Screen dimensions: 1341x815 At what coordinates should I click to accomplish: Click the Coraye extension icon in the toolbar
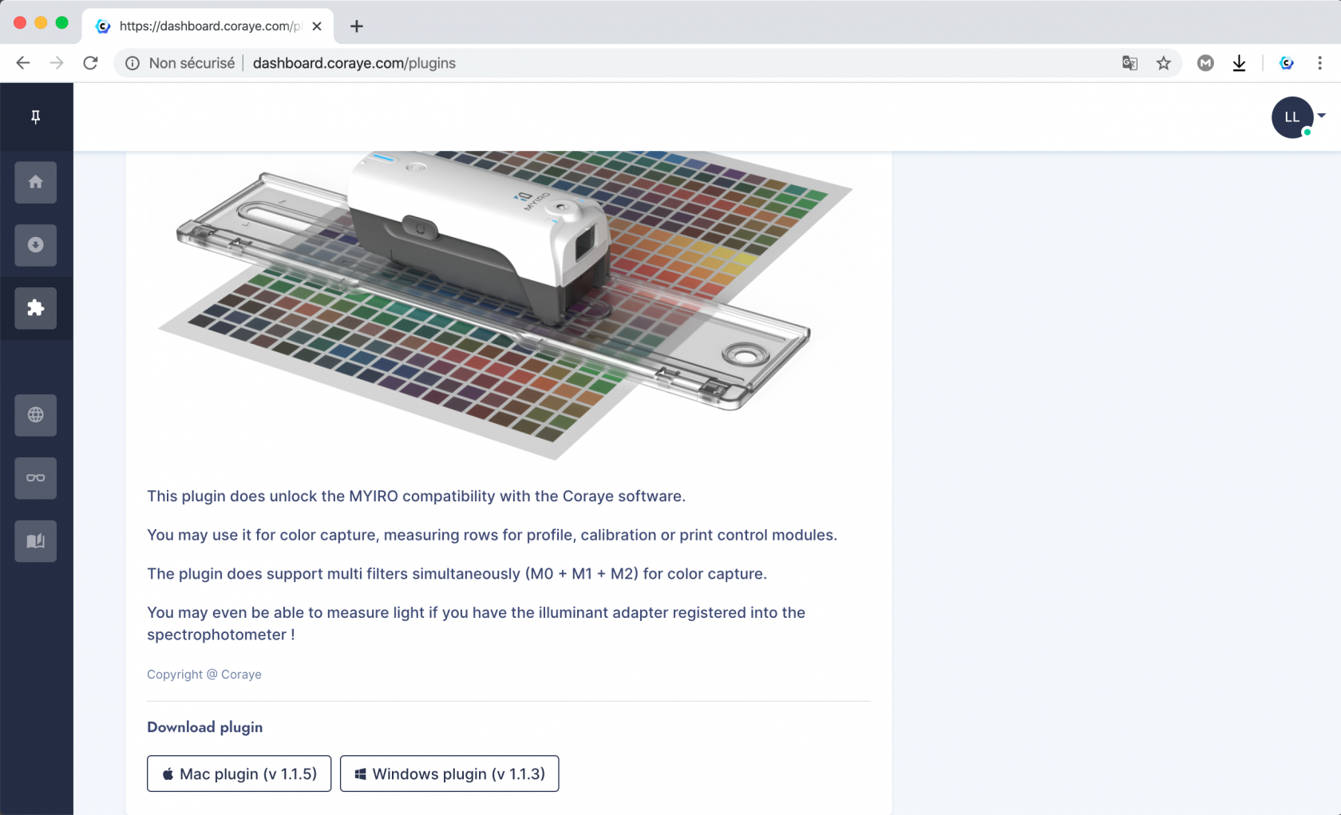[x=1287, y=63]
